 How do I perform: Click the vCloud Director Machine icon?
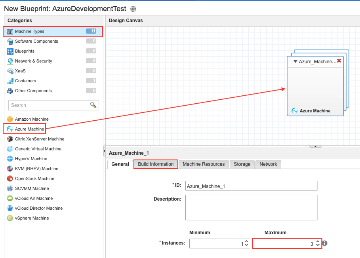pyautogui.click(x=10, y=208)
